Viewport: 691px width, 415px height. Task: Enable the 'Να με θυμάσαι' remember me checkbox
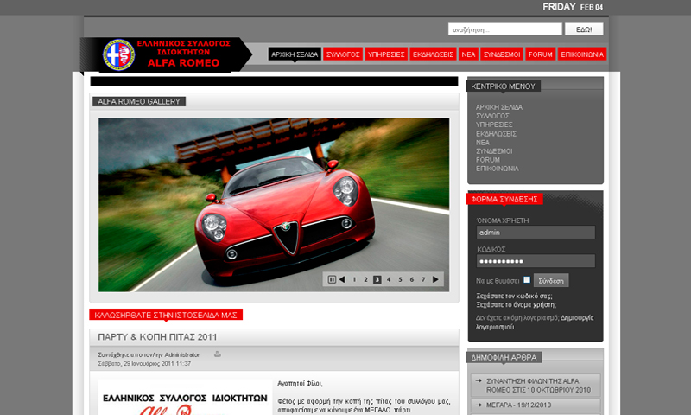point(527,280)
